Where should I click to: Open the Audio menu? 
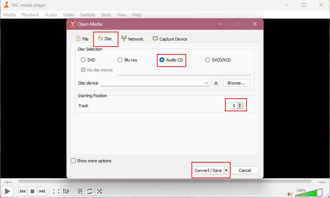(51, 15)
